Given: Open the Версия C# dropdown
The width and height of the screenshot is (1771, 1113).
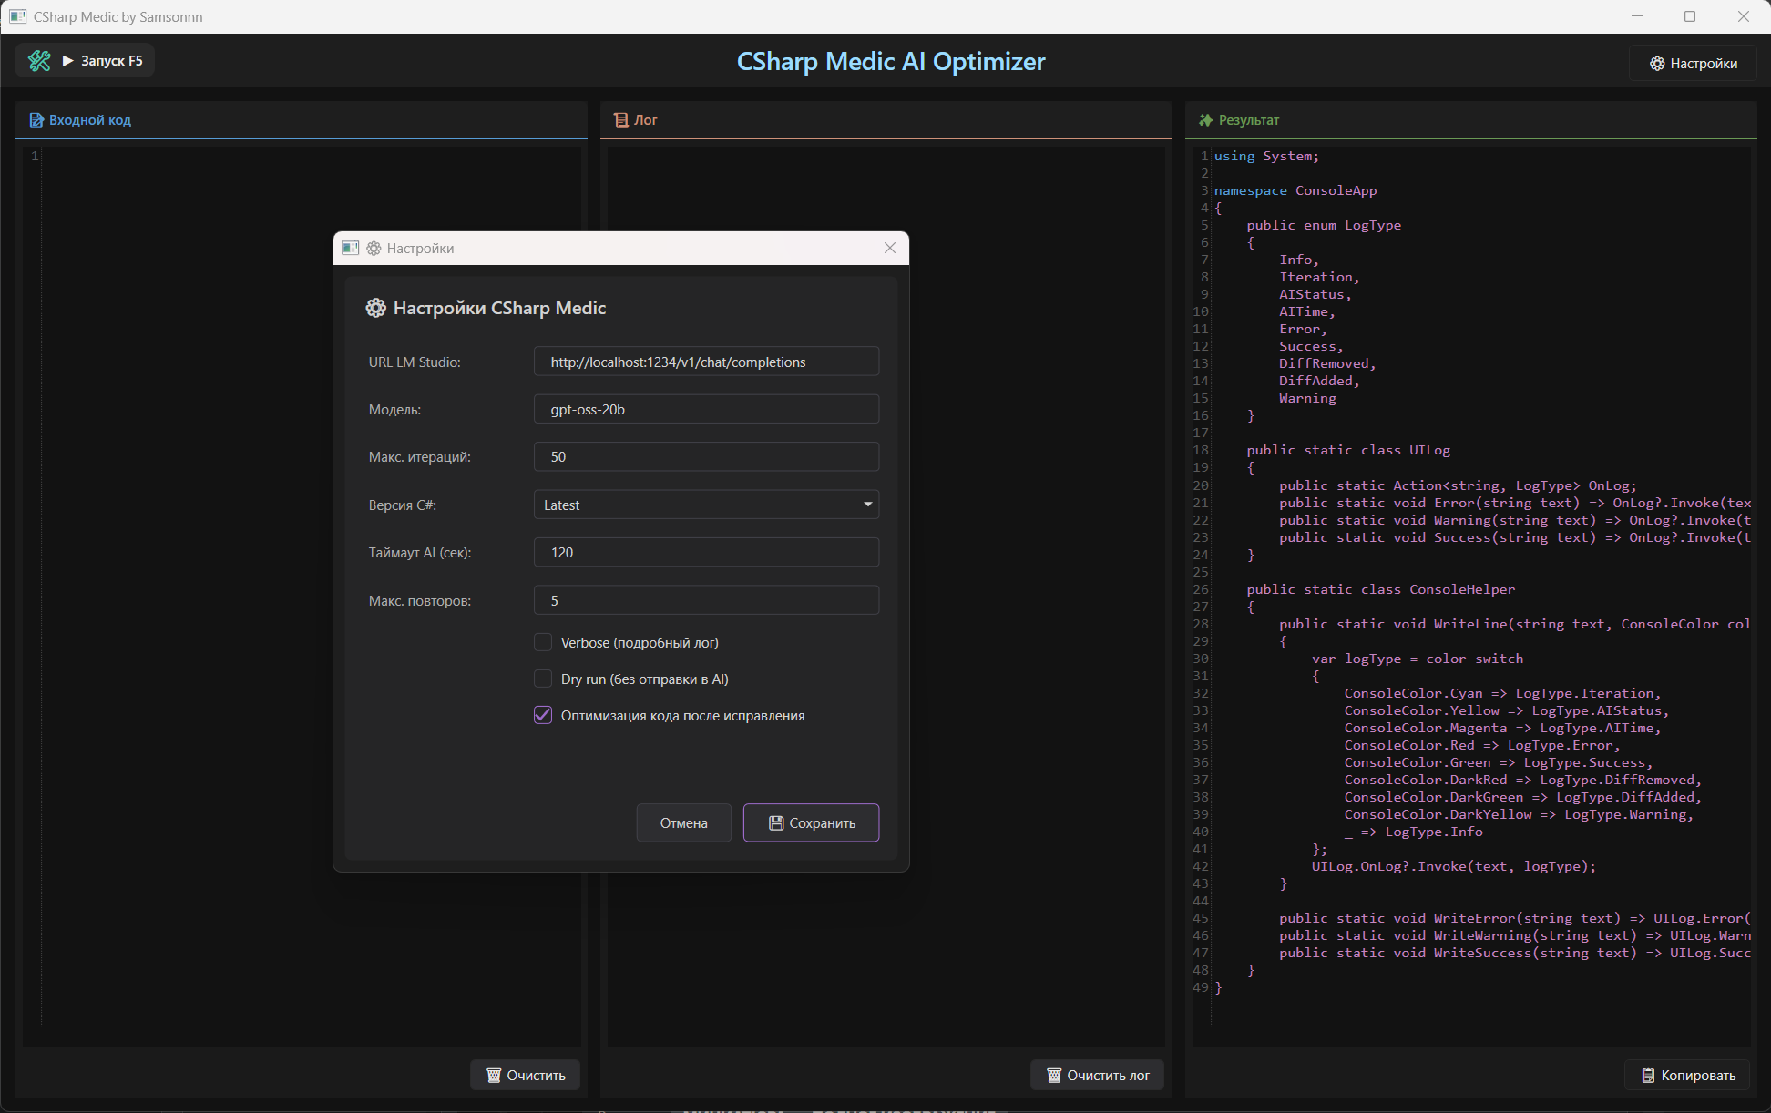Looking at the screenshot, I should [705, 505].
